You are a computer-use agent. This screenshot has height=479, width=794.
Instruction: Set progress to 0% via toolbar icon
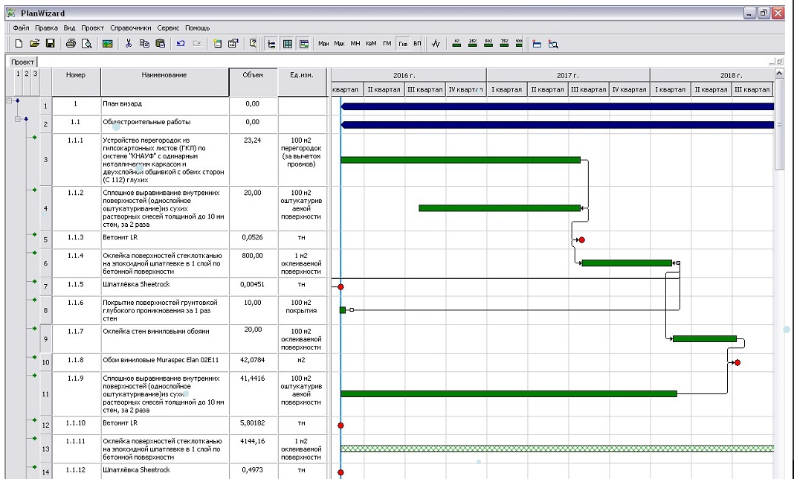click(x=456, y=44)
